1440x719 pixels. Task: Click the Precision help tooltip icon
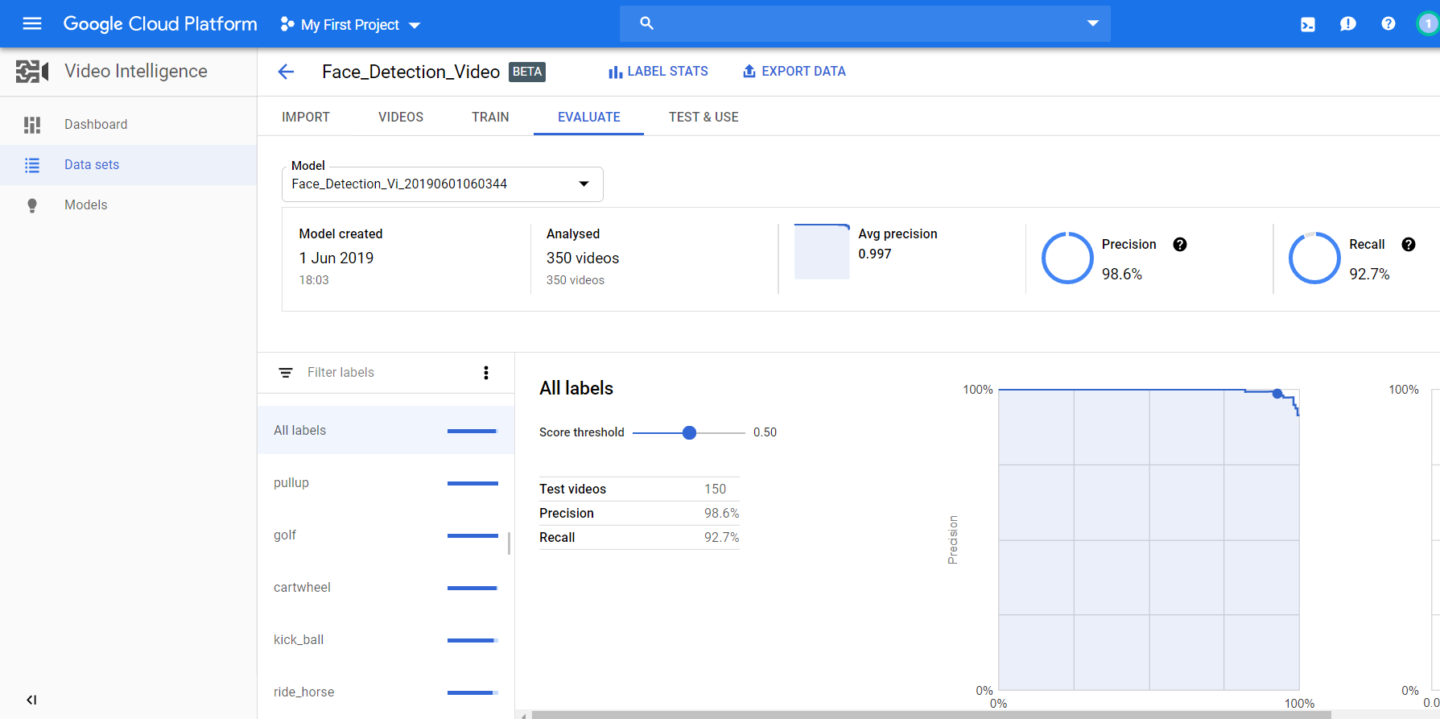[x=1180, y=245]
